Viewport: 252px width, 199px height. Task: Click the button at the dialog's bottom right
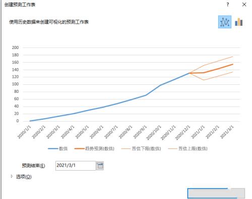[x=216, y=193]
